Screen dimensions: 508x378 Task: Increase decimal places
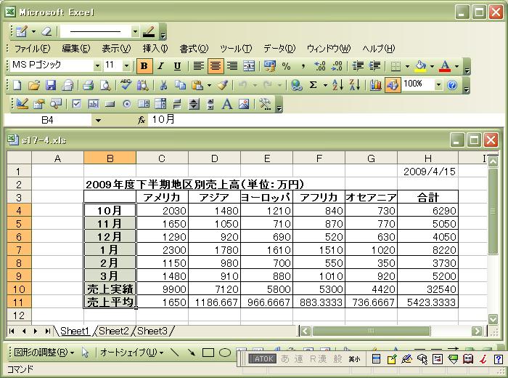320,66
